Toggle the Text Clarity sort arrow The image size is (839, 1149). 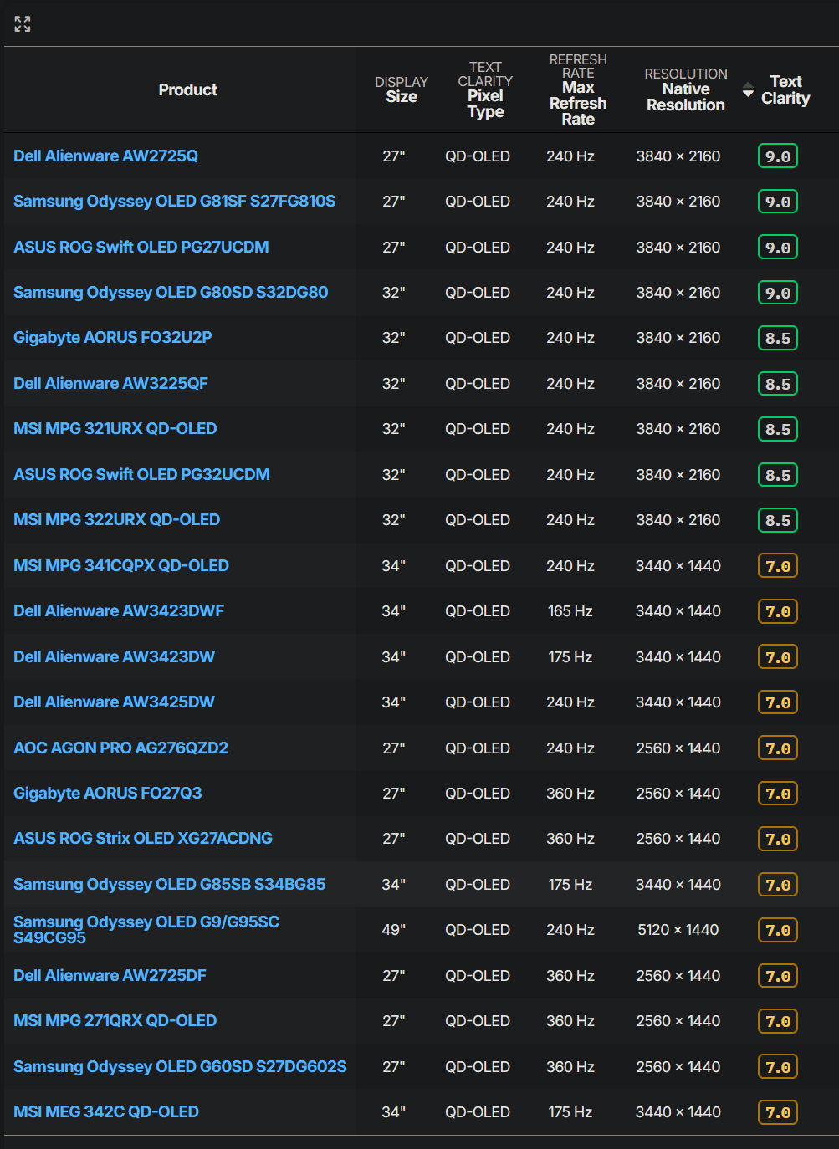point(748,90)
